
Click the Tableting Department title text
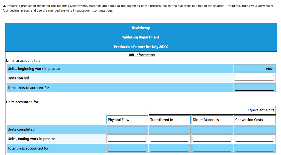tap(141, 37)
